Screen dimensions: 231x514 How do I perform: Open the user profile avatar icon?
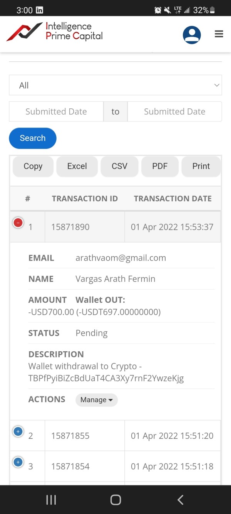[x=192, y=35]
